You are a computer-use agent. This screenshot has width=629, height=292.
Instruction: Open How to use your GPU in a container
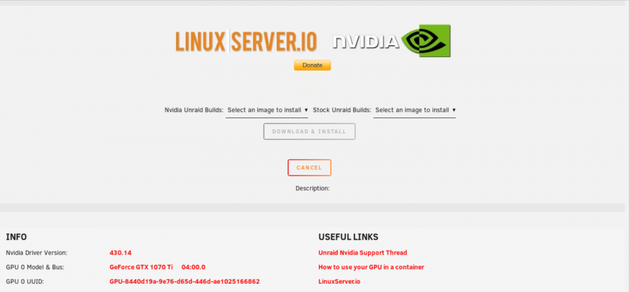tap(371, 267)
